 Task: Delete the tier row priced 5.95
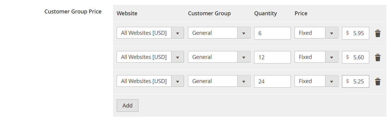pyautogui.click(x=378, y=33)
